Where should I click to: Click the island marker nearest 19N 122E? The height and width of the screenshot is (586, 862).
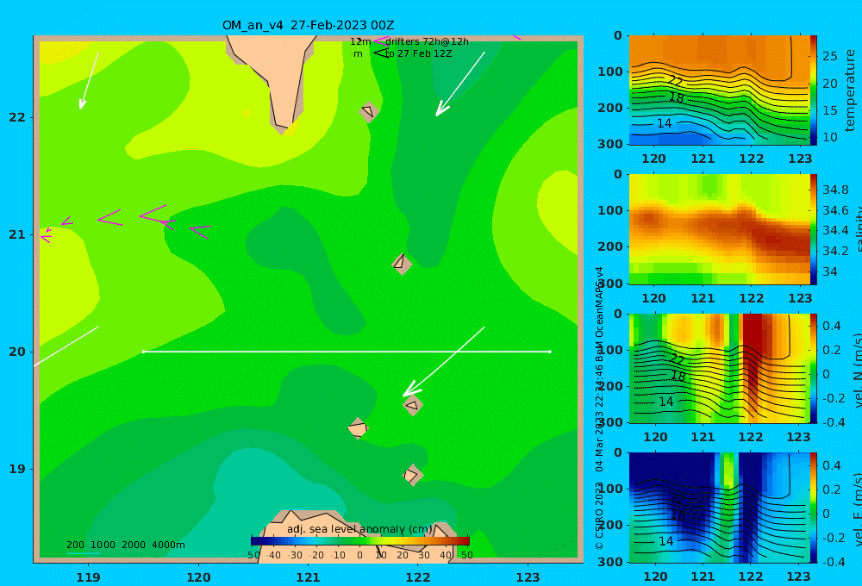[x=412, y=475]
